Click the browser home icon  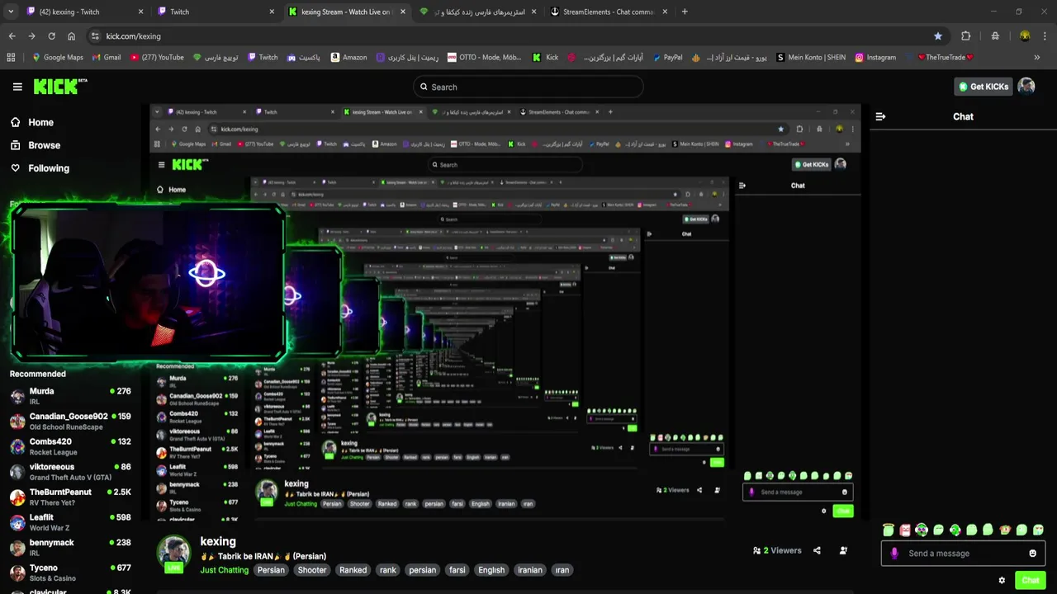[71, 36]
